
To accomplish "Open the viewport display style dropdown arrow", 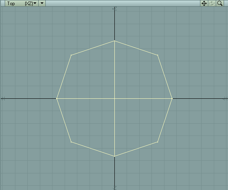I will tap(42, 3).
